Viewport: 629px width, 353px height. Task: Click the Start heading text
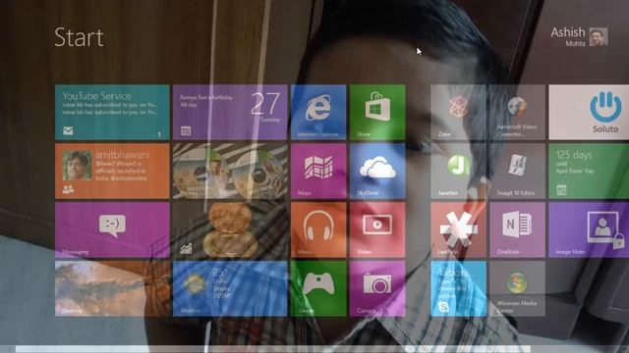(x=79, y=37)
